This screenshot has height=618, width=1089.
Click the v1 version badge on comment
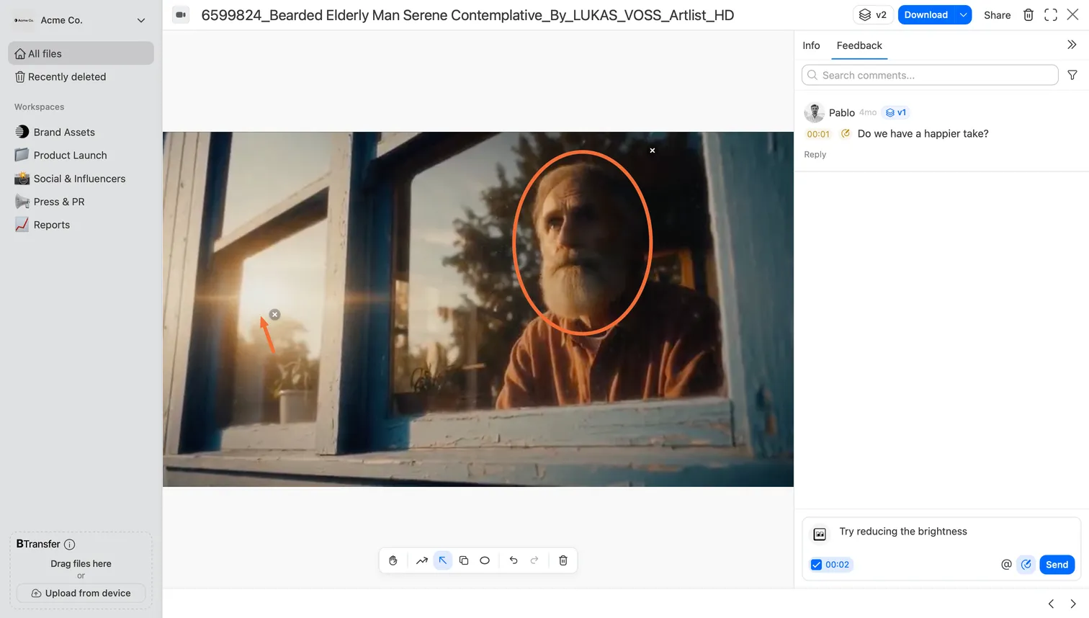(x=896, y=112)
